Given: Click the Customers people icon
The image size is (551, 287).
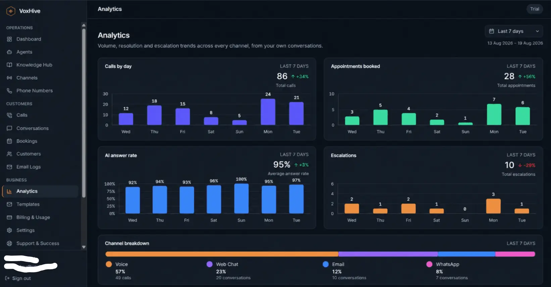Looking at the screenshot, I should [9, 154].
